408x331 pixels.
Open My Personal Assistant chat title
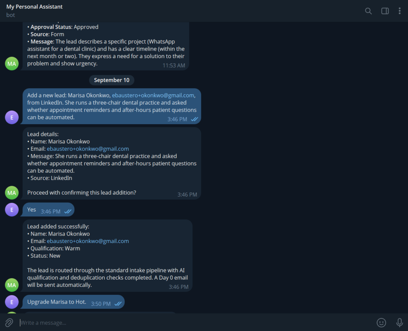pos(34,7)
